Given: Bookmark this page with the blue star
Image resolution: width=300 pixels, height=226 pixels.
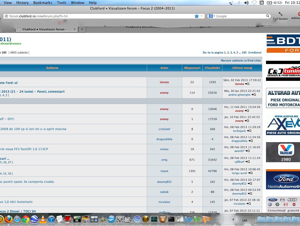Looking at the screenshot, I should click(x=196, y=16).
